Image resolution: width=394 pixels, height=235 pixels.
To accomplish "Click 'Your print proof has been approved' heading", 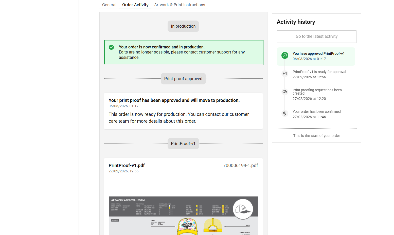I will 174,100.
